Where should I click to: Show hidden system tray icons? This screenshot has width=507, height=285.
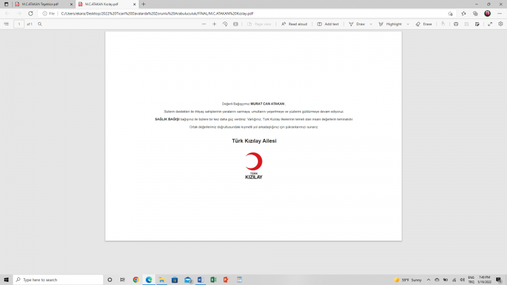[428, 280]
